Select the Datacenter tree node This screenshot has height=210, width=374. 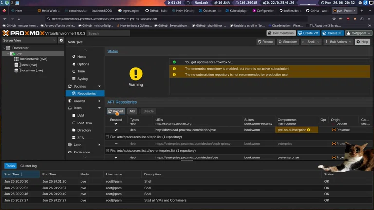pyautogui.click(x=20, y=48)
